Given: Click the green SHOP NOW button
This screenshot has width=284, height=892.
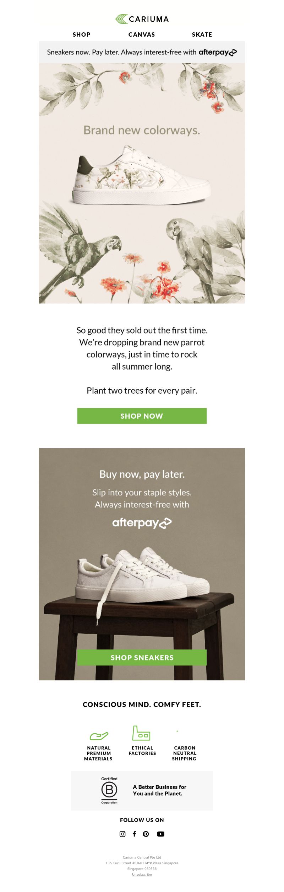Looking at the screenshot, I should point(142,416).
